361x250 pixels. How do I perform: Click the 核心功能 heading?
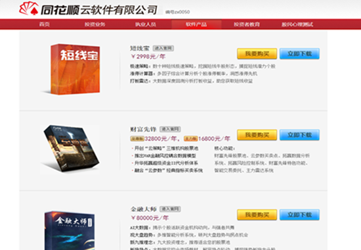(224, 149)
